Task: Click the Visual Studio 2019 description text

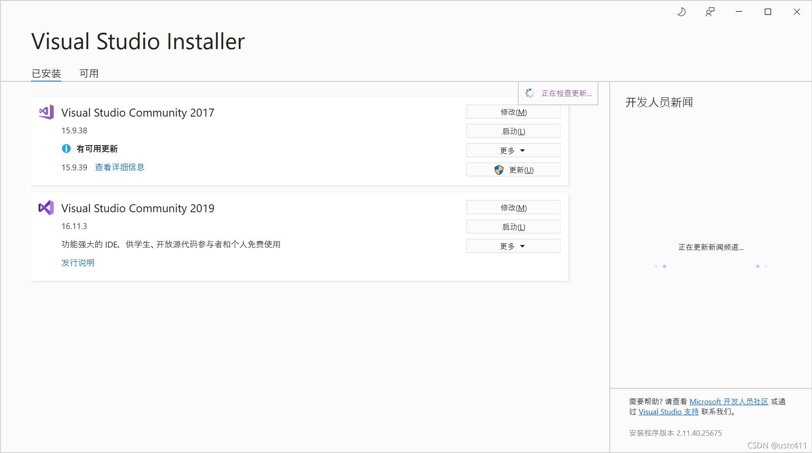Action: point(171,244)
